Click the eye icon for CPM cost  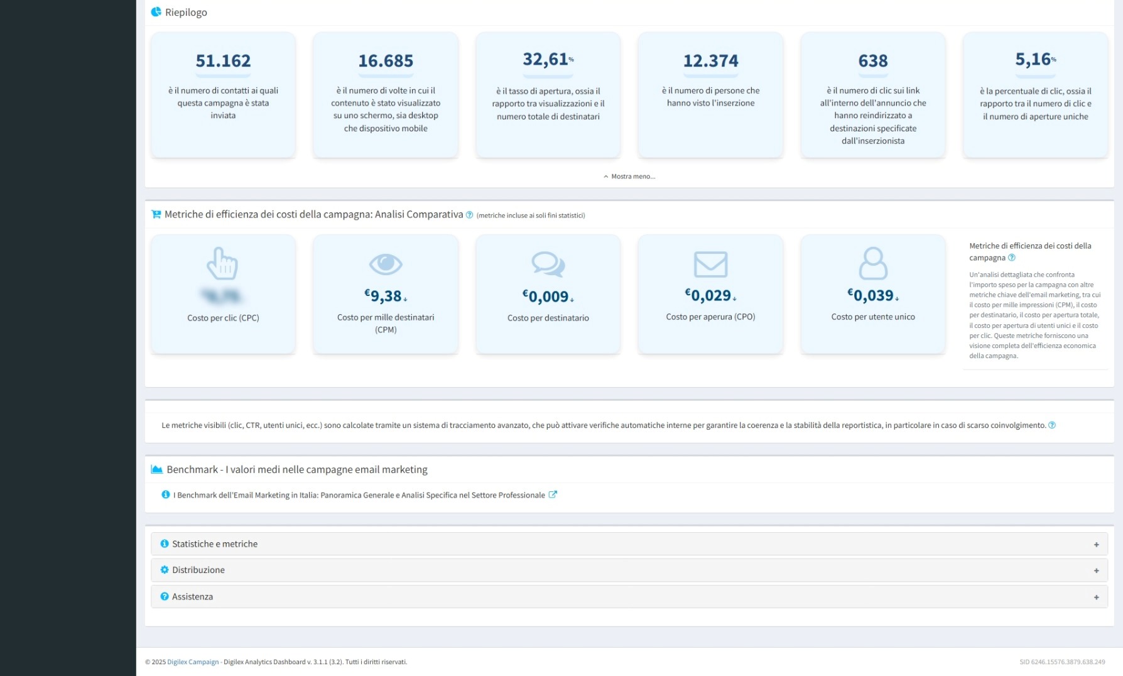pyautogui.click(x=385, y=264)
